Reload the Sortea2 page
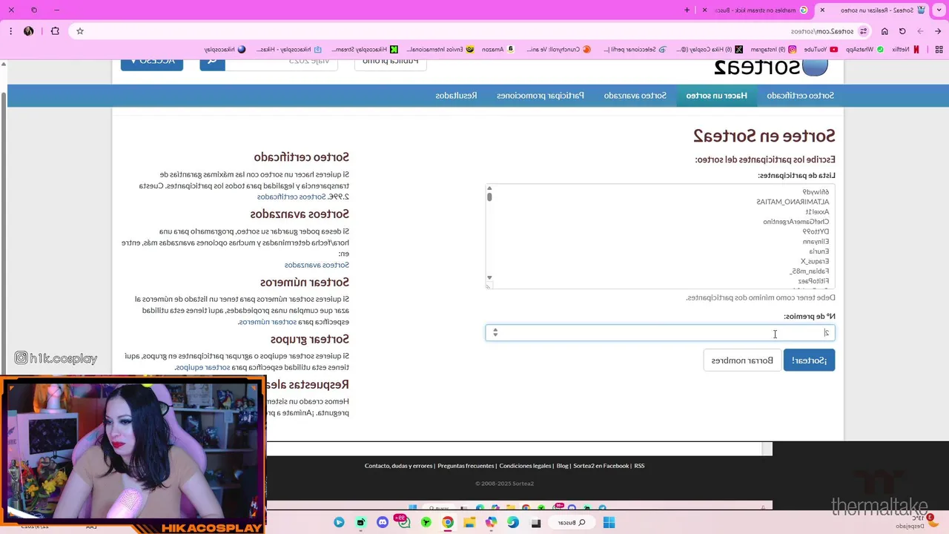Image resolution: width=949 pixels, height=534 pixels. (x=902, y=31)
